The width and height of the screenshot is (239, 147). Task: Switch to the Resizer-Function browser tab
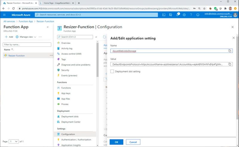(20, 3)
